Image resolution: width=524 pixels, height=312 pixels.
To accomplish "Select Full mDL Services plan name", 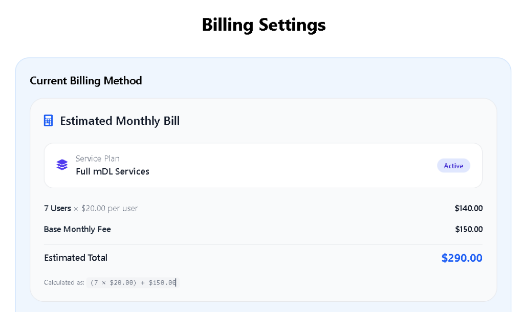I will click(112, 171).
